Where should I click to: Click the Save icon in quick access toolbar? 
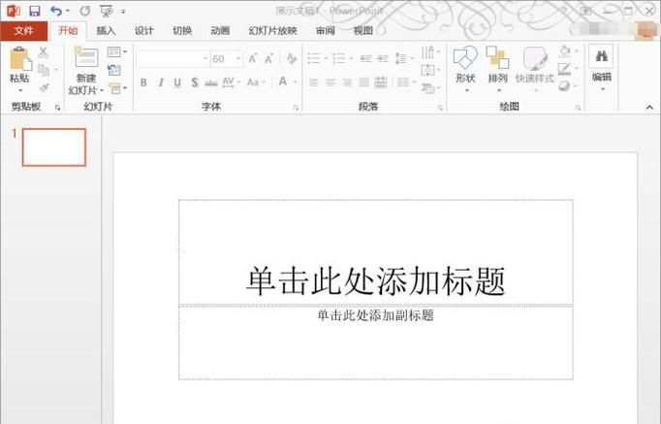(x=35, y=11)
